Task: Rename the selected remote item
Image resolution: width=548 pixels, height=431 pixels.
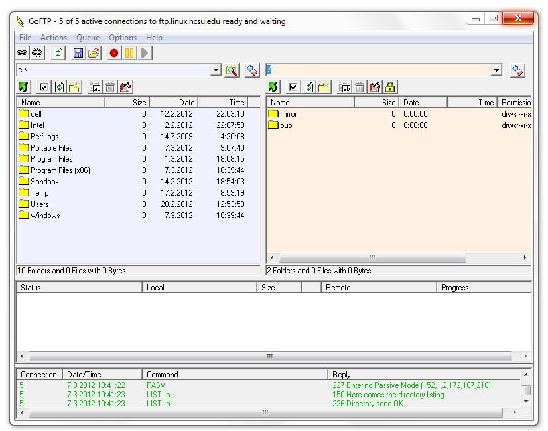Action: point(344,87)
